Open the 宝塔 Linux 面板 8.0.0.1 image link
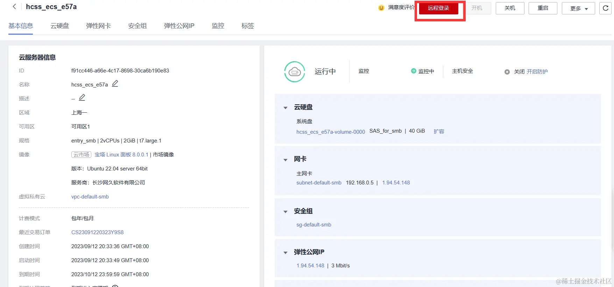This screenshot has height=287, width=614. 121,155
